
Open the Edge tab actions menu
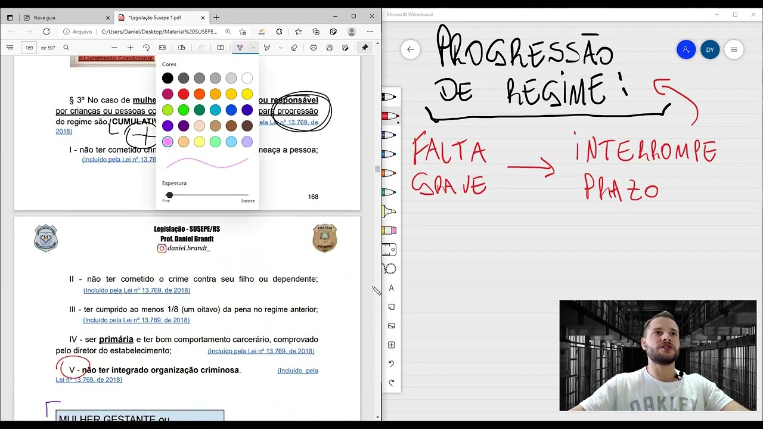pyautogui.click(x=10, y=17)
